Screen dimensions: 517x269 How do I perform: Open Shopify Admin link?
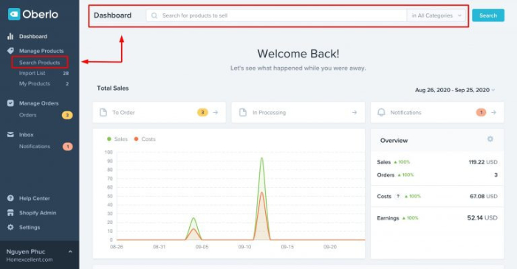pos(38,213)
